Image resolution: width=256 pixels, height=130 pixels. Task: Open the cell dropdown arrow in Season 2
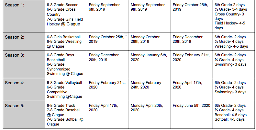(126, 35)
